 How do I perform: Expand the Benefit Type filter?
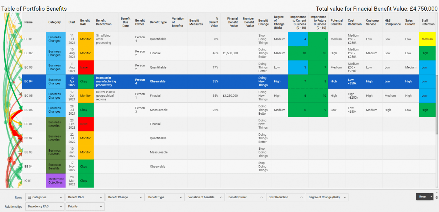pyautogui.click(x=165, y=197)
